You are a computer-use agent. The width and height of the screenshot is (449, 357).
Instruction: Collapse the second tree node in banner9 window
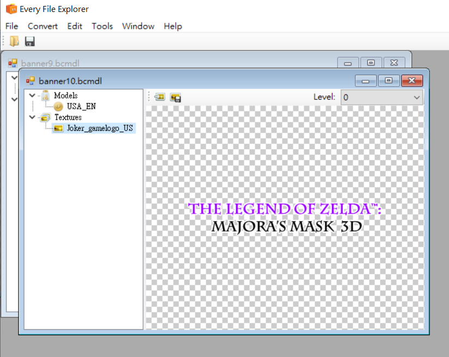pos(14,99)
